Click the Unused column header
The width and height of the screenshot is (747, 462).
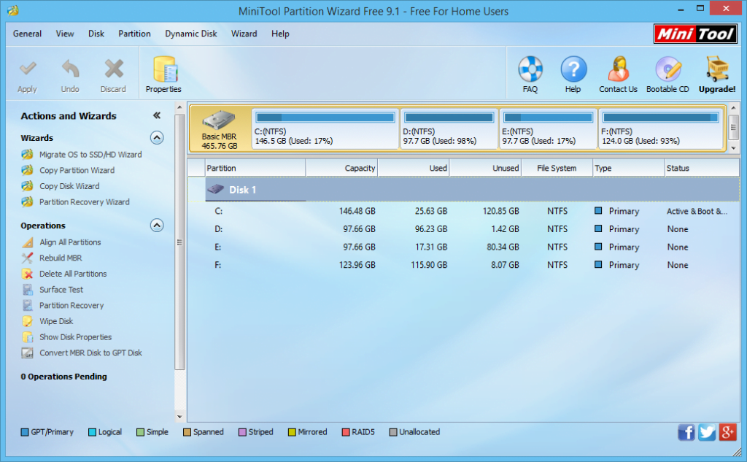point(485,168)
